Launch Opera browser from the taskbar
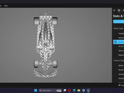Screen dimensions: 124x93 pyautogui.click(x=69, y=90)
